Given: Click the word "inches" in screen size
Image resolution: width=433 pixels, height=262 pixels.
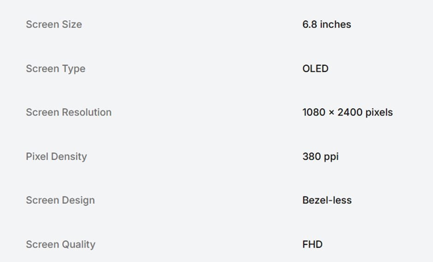Looking at the screenshot, I should [335, 24].
